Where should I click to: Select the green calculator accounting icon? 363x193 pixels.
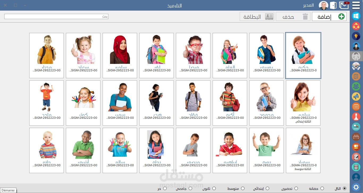[356, 167]
